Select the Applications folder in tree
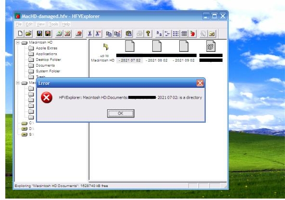 [x=46, y=54]
